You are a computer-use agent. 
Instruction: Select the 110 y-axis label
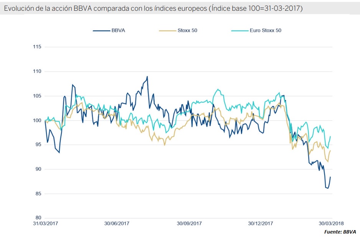point(37,72)
